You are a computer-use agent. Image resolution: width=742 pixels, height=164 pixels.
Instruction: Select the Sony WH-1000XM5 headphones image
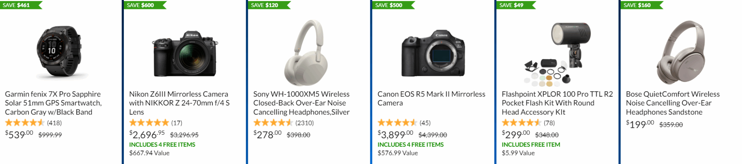point(306,52)
